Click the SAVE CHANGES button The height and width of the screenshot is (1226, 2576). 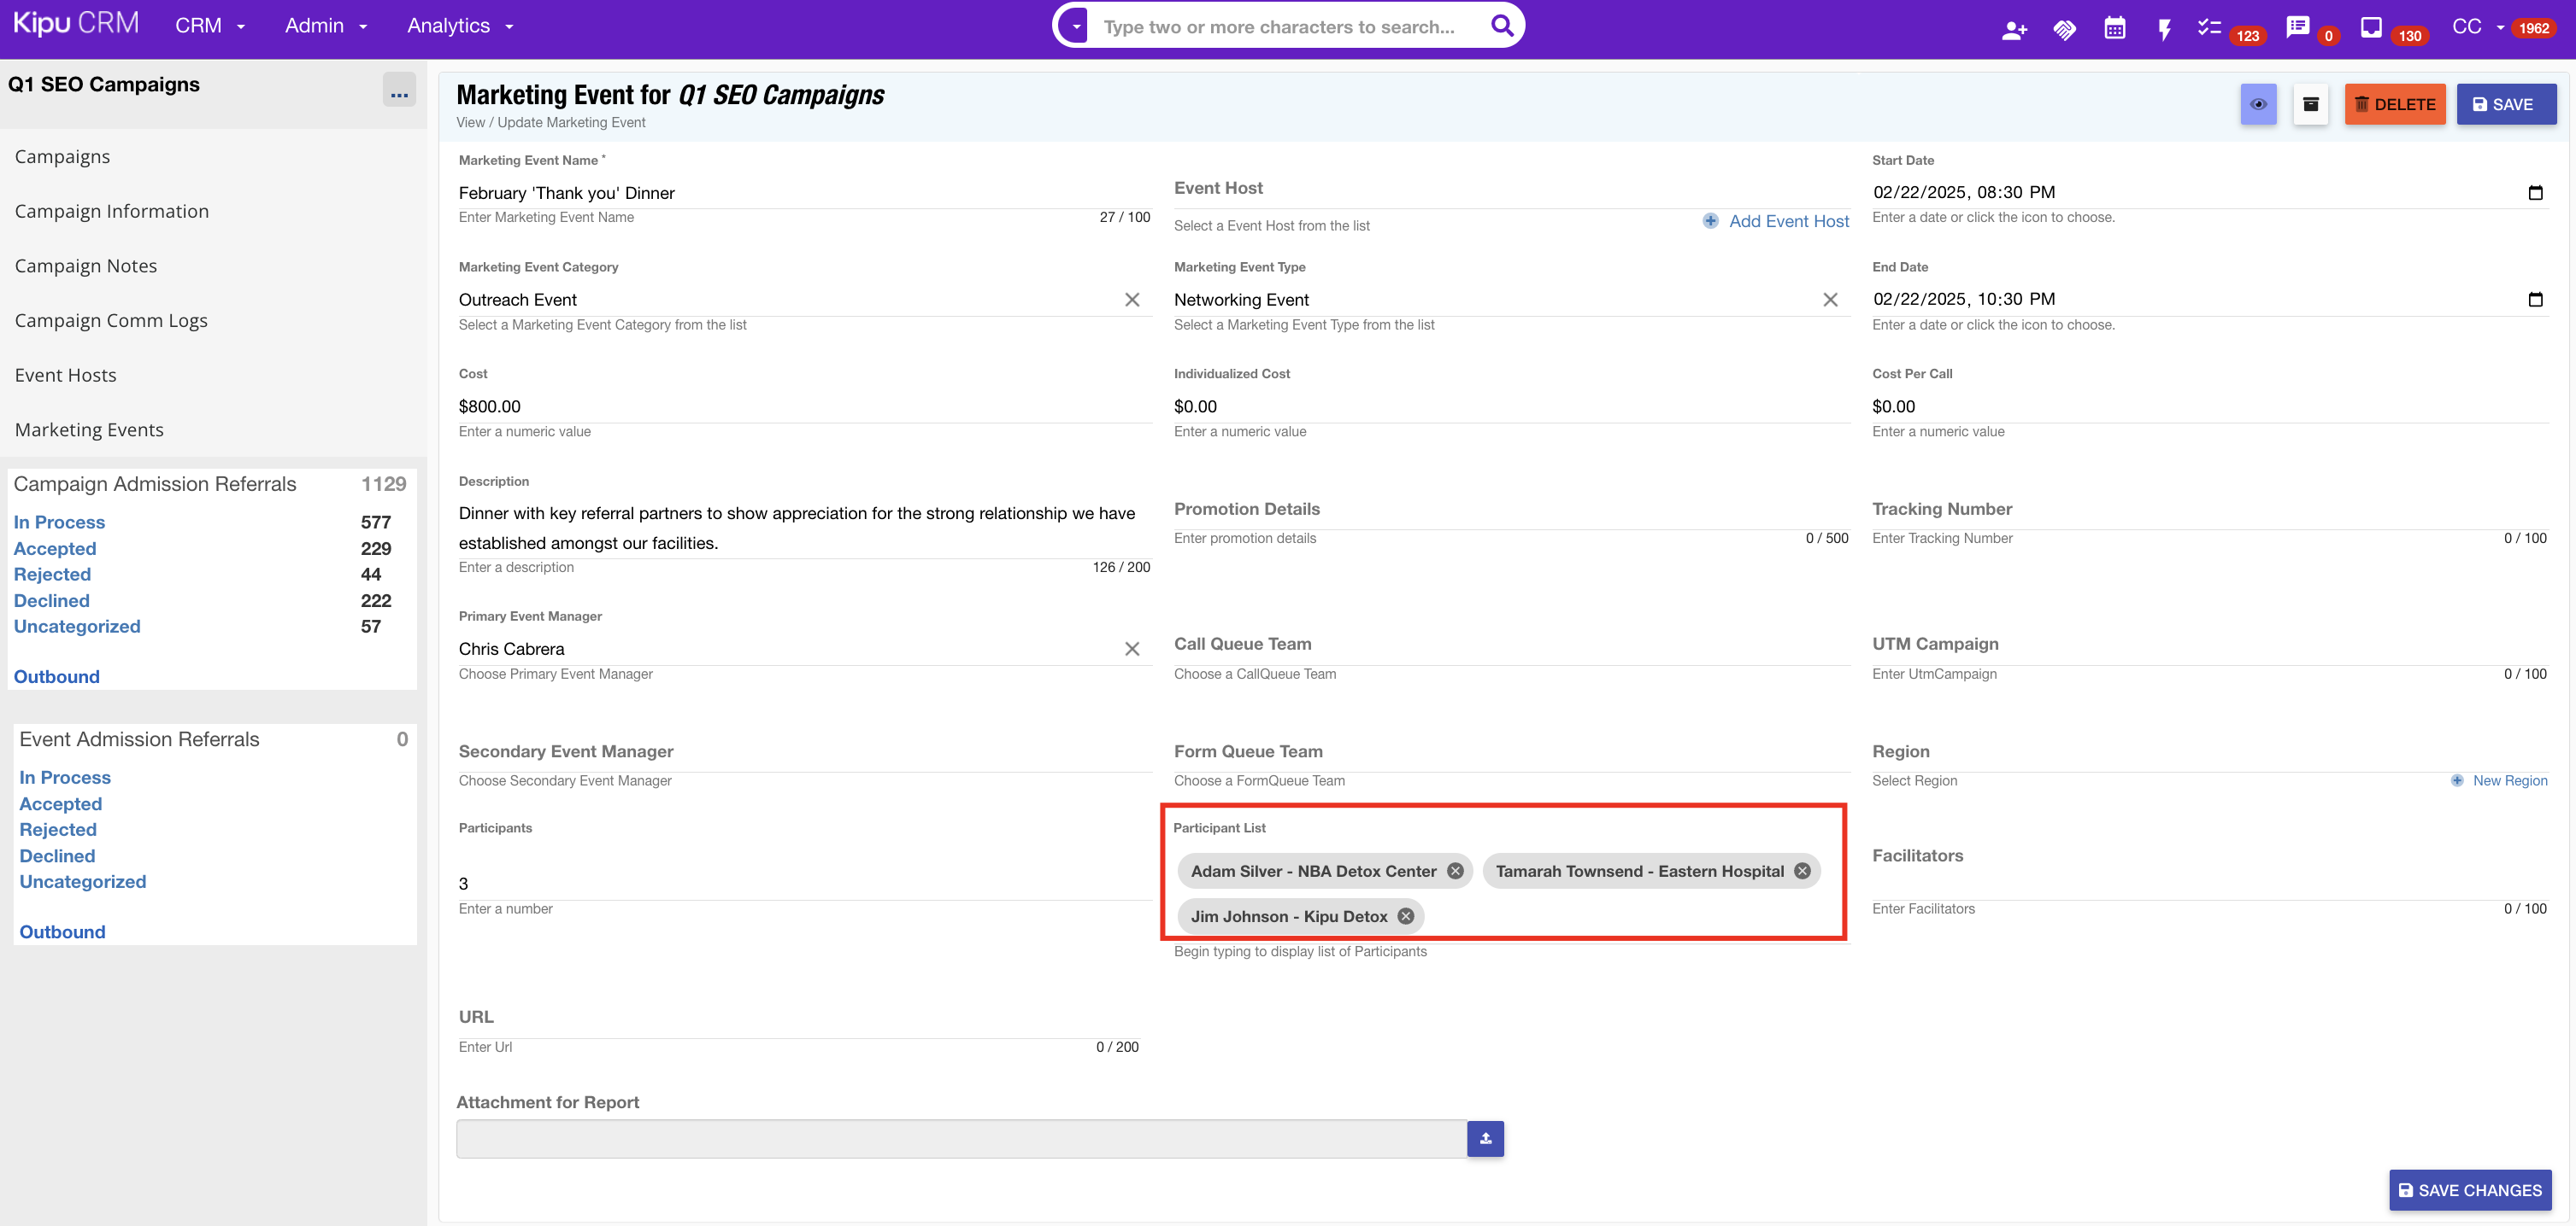tap(2469, 1190)
